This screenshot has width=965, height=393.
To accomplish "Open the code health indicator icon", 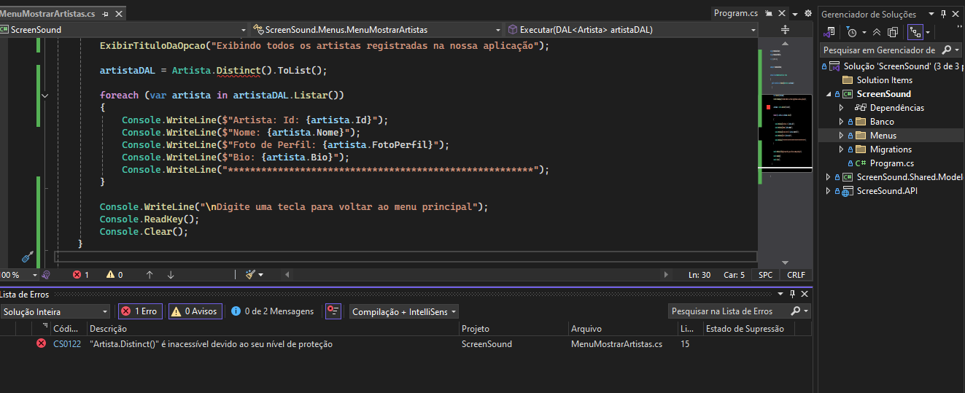I will click(x=46, y=275).
